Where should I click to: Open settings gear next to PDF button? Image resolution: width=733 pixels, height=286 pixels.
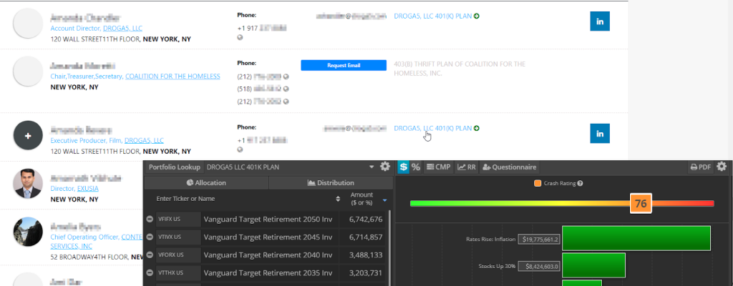tap(722, 167)
